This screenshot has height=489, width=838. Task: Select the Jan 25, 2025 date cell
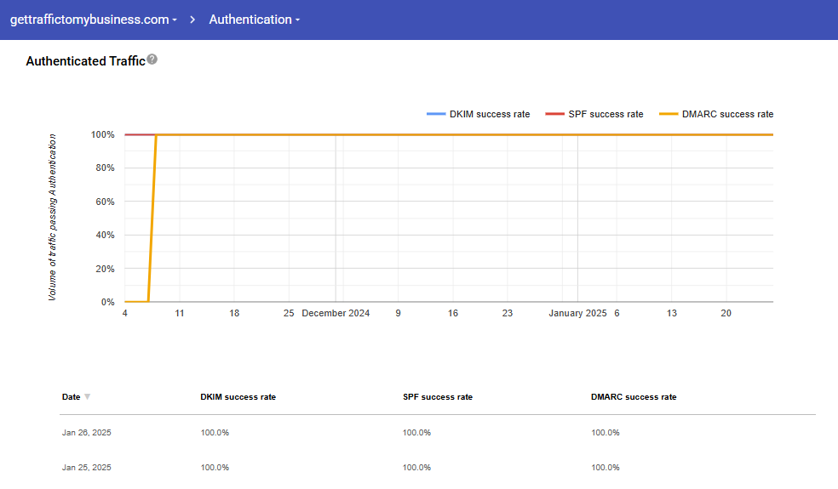click(86, 468)
